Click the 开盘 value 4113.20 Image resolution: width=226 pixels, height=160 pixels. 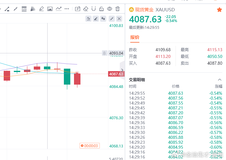(x=163, y=56)
